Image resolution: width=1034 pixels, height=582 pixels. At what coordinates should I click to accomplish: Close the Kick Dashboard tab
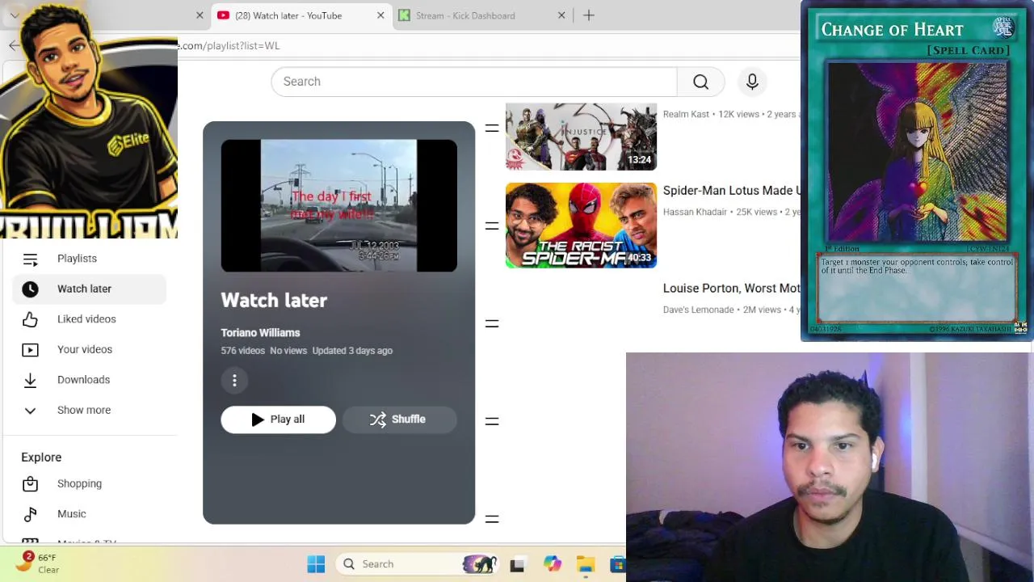561,15
